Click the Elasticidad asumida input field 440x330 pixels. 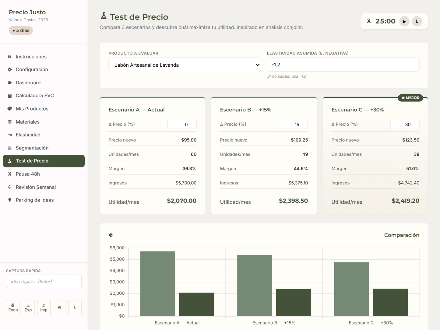[x=343, y=65]
